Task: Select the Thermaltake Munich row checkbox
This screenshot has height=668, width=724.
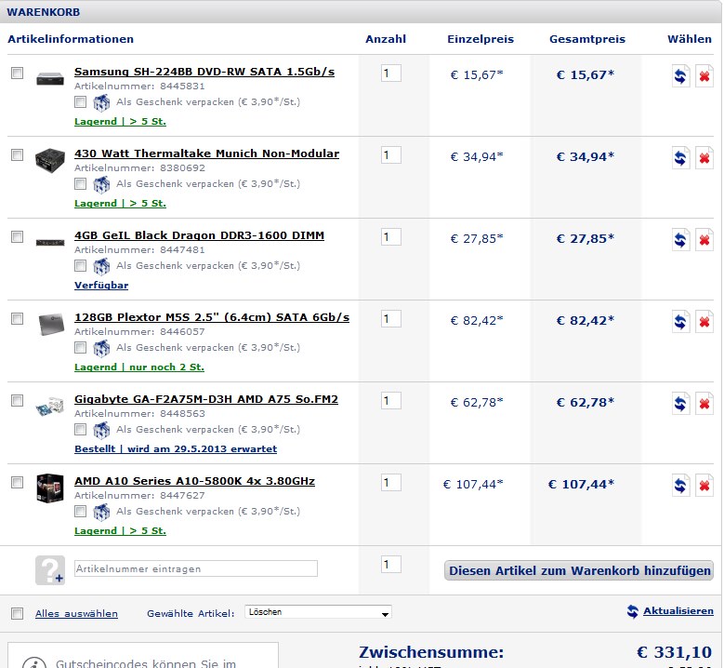Action: (x=17, y=154)
